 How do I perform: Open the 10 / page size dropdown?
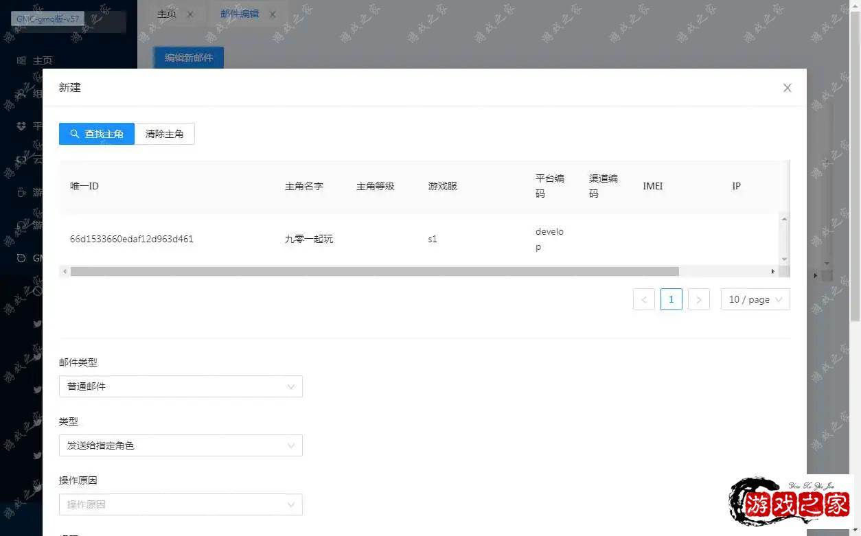pos(755,300)
